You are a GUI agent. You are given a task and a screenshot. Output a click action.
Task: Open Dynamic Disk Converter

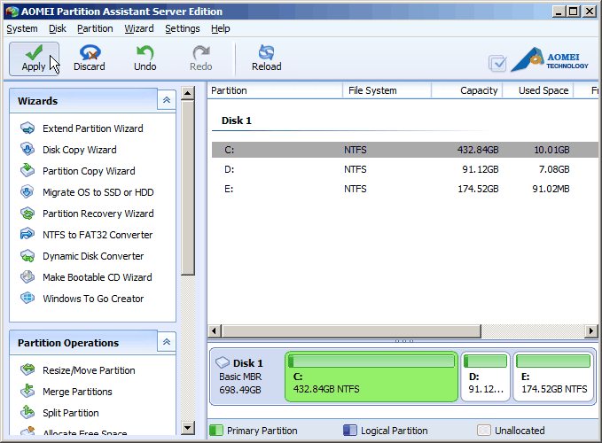click(x=93, y=256)
